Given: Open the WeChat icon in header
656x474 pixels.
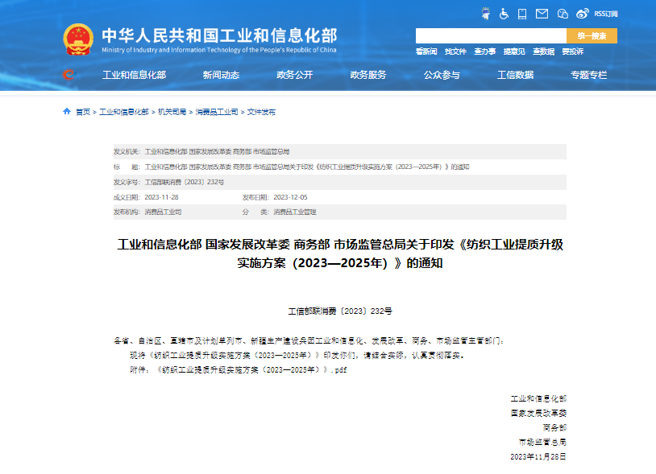Looking at the screenshot, I should tap(562, 13).
